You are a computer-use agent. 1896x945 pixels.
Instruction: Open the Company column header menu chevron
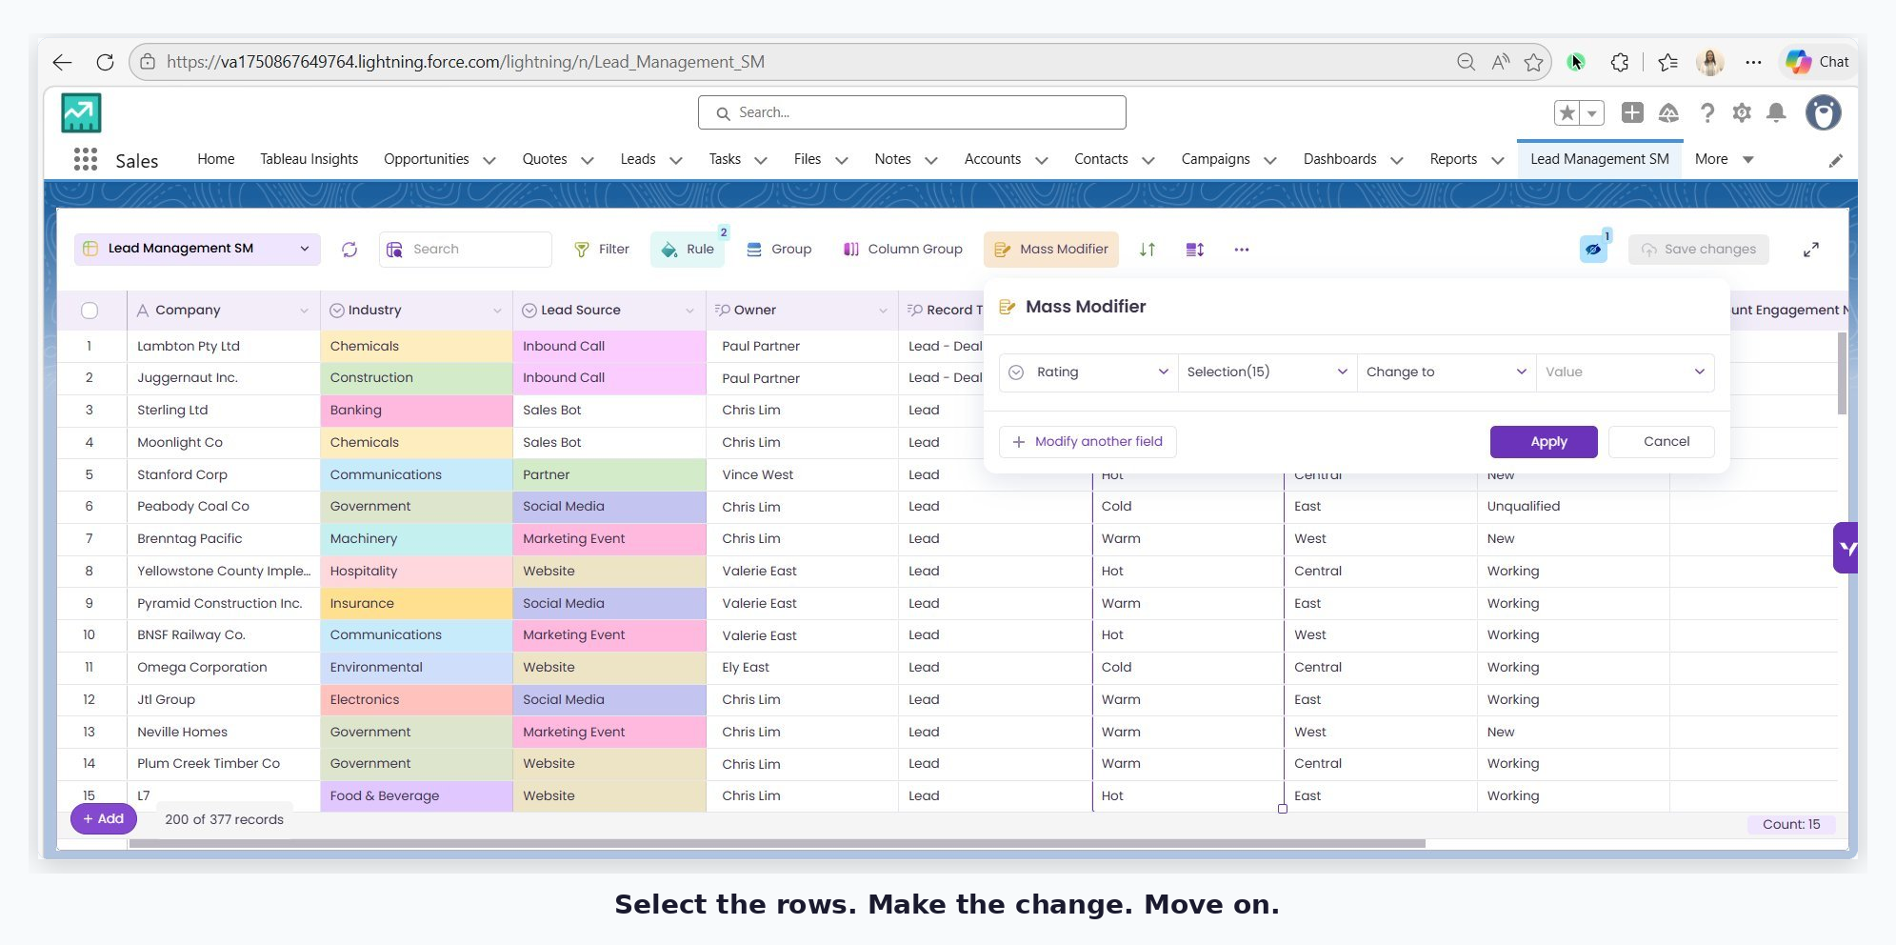coord(304,311)
